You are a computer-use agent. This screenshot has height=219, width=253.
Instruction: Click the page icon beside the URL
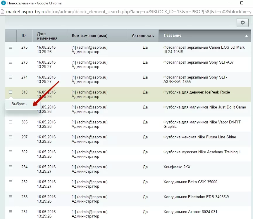[2, 12]
